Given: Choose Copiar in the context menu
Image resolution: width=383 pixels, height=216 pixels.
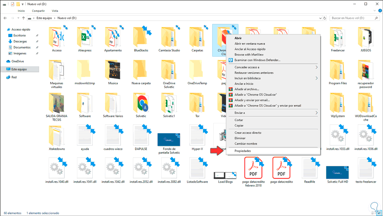Looking at the screenshot, I should (239, 126).
